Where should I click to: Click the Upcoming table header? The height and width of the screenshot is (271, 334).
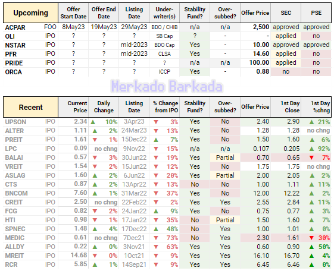click(31, 12)
